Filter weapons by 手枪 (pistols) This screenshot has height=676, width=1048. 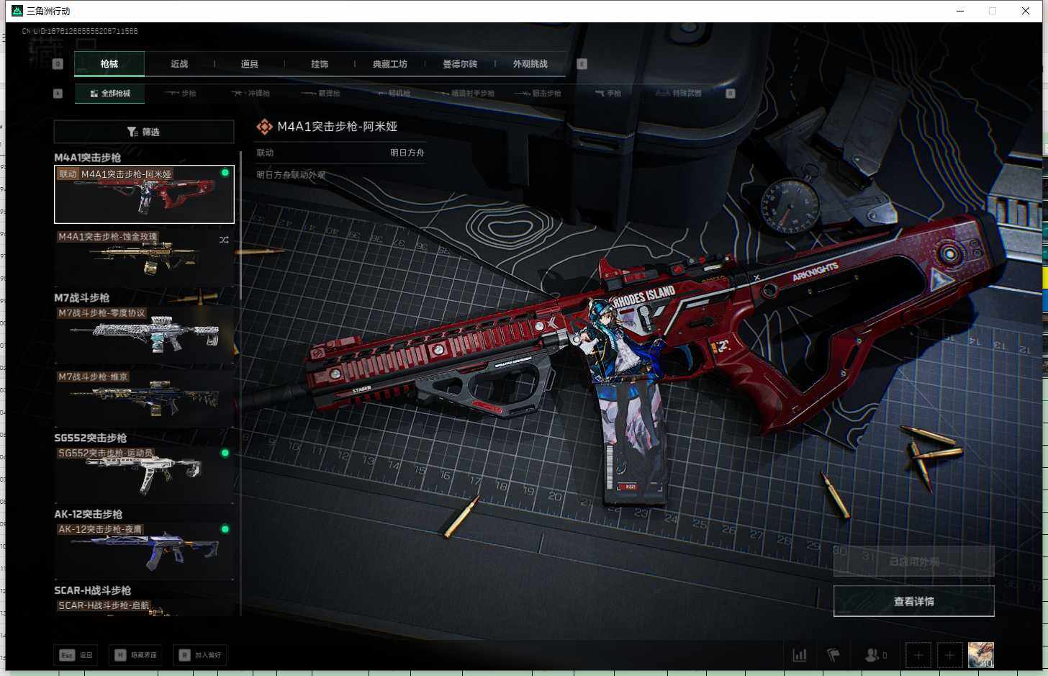[608, 94]
